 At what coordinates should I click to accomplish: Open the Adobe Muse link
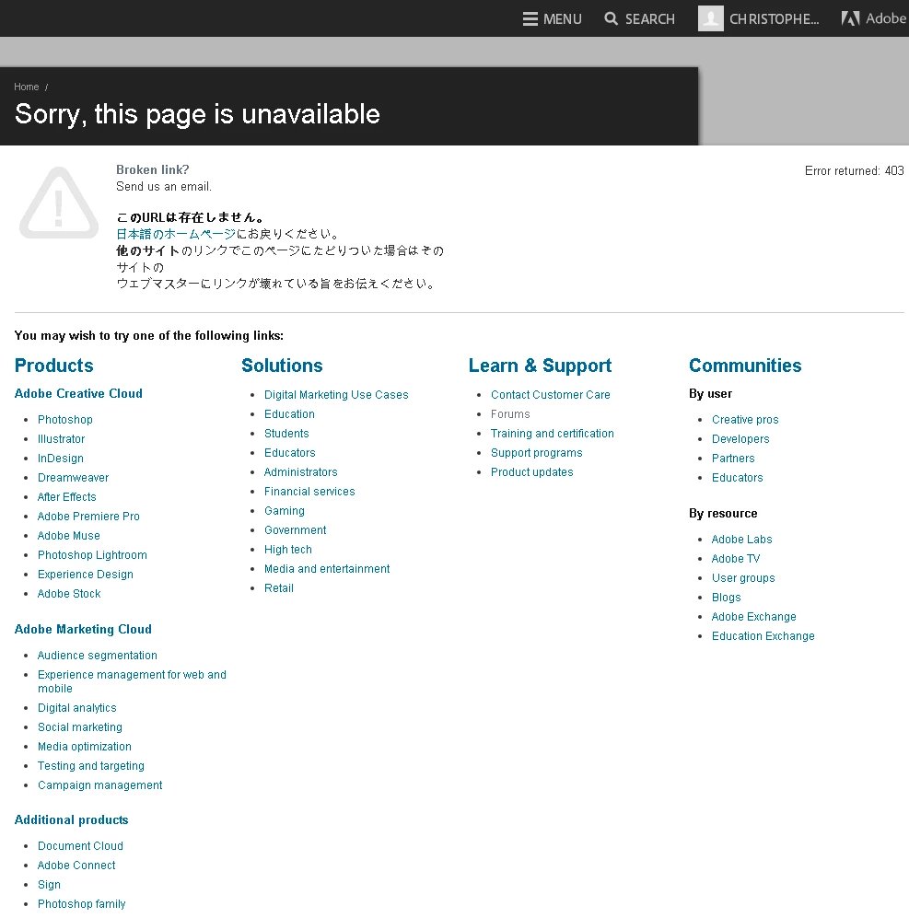(x=68, y=536)
